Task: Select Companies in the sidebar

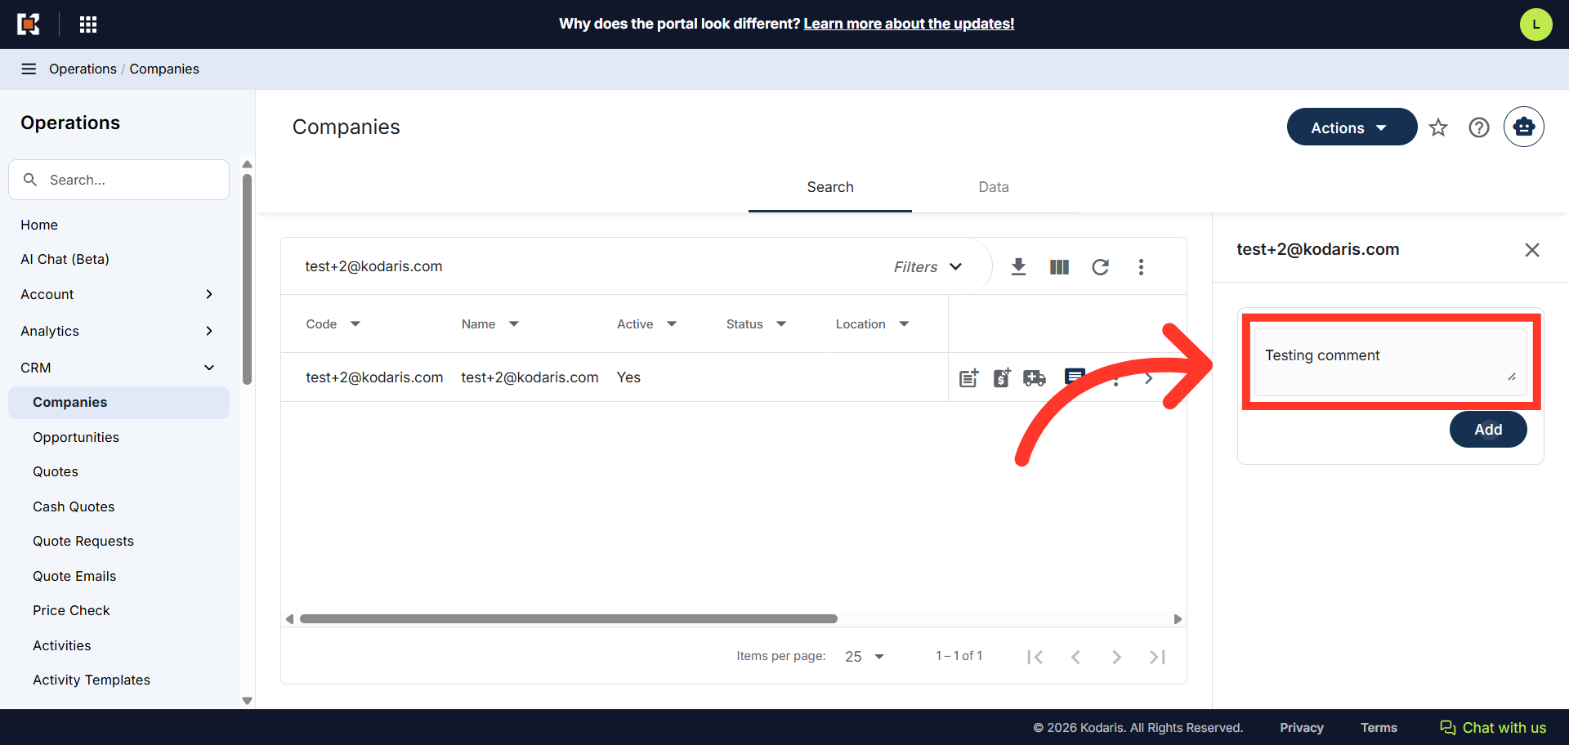Action: point(118,402)
